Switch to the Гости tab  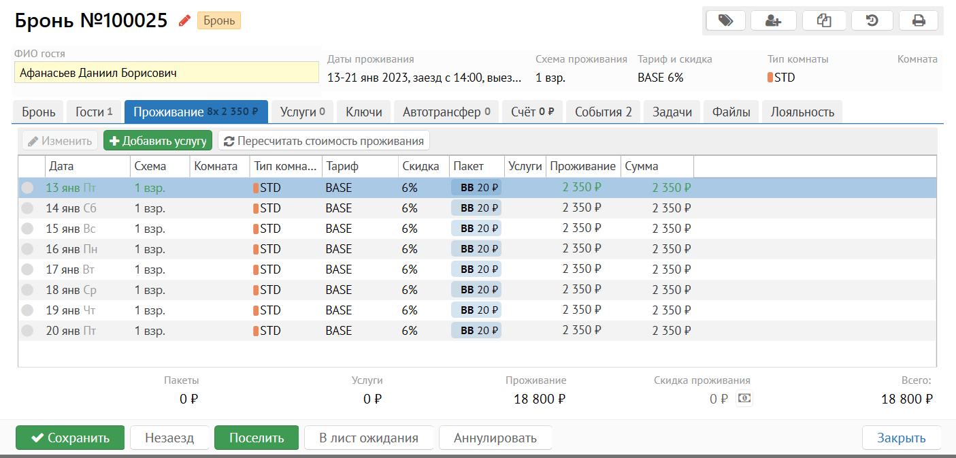click(x=93, y=112)
